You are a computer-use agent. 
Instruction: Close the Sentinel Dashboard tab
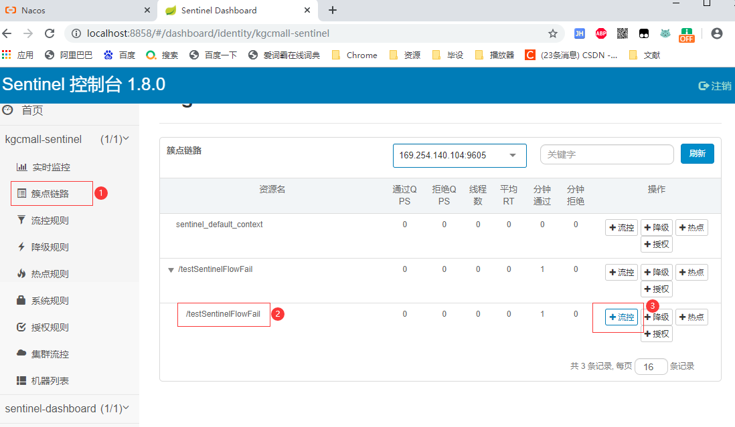click(307, 10)
